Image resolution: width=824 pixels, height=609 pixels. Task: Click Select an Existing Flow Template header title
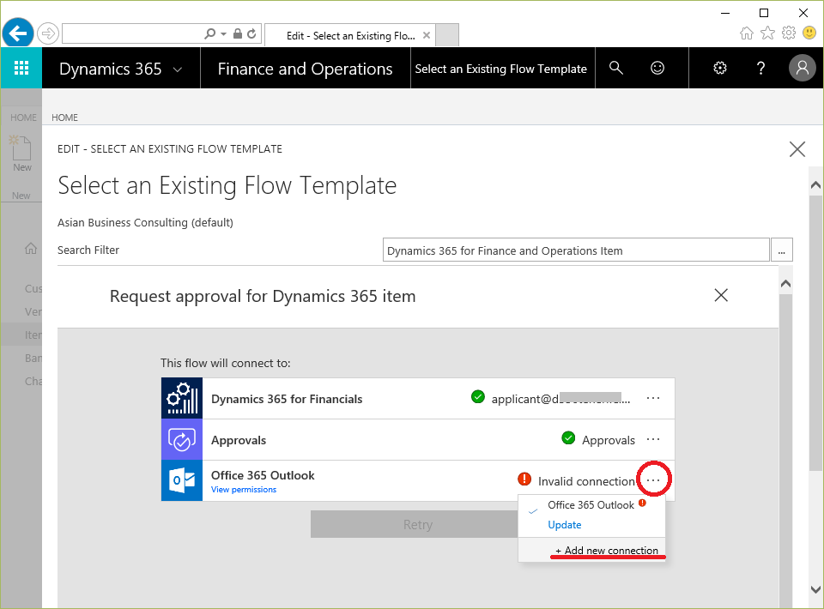tap(500, 69)
